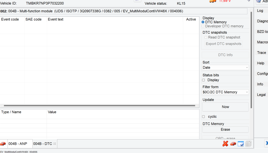Click the SAE code column header
Screen dimensions: 268x153
33,19
